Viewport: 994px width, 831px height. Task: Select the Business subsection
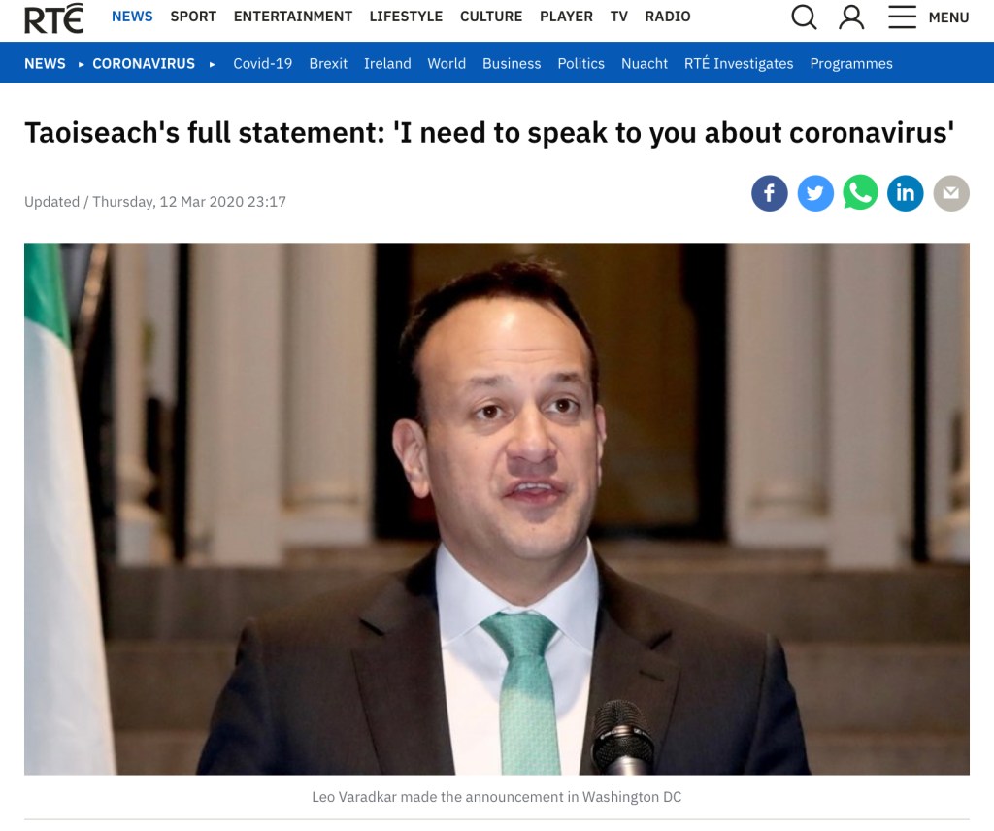(512, 63)
